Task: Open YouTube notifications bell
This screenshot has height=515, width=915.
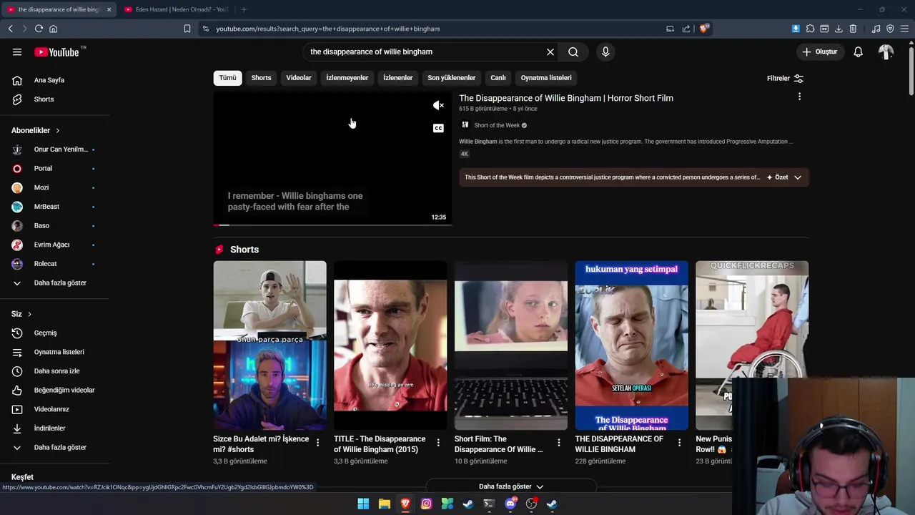Action: [858, 51]
